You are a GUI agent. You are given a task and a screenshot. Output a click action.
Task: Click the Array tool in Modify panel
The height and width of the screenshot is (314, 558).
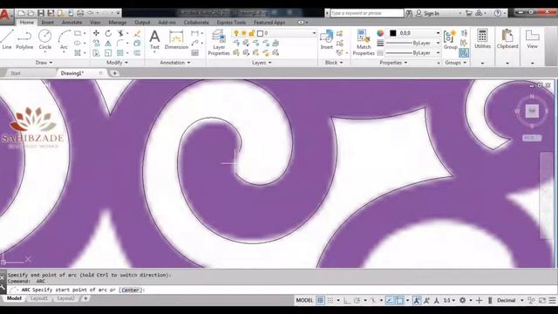(x=120, y=53)
